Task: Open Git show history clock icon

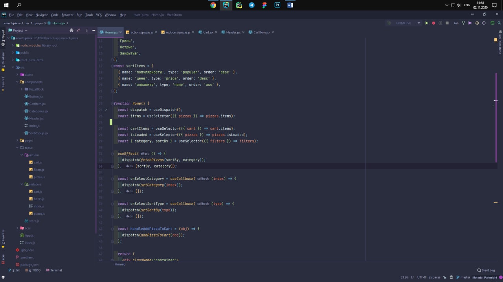Action: pyautogui.click(x=477, y=23)
